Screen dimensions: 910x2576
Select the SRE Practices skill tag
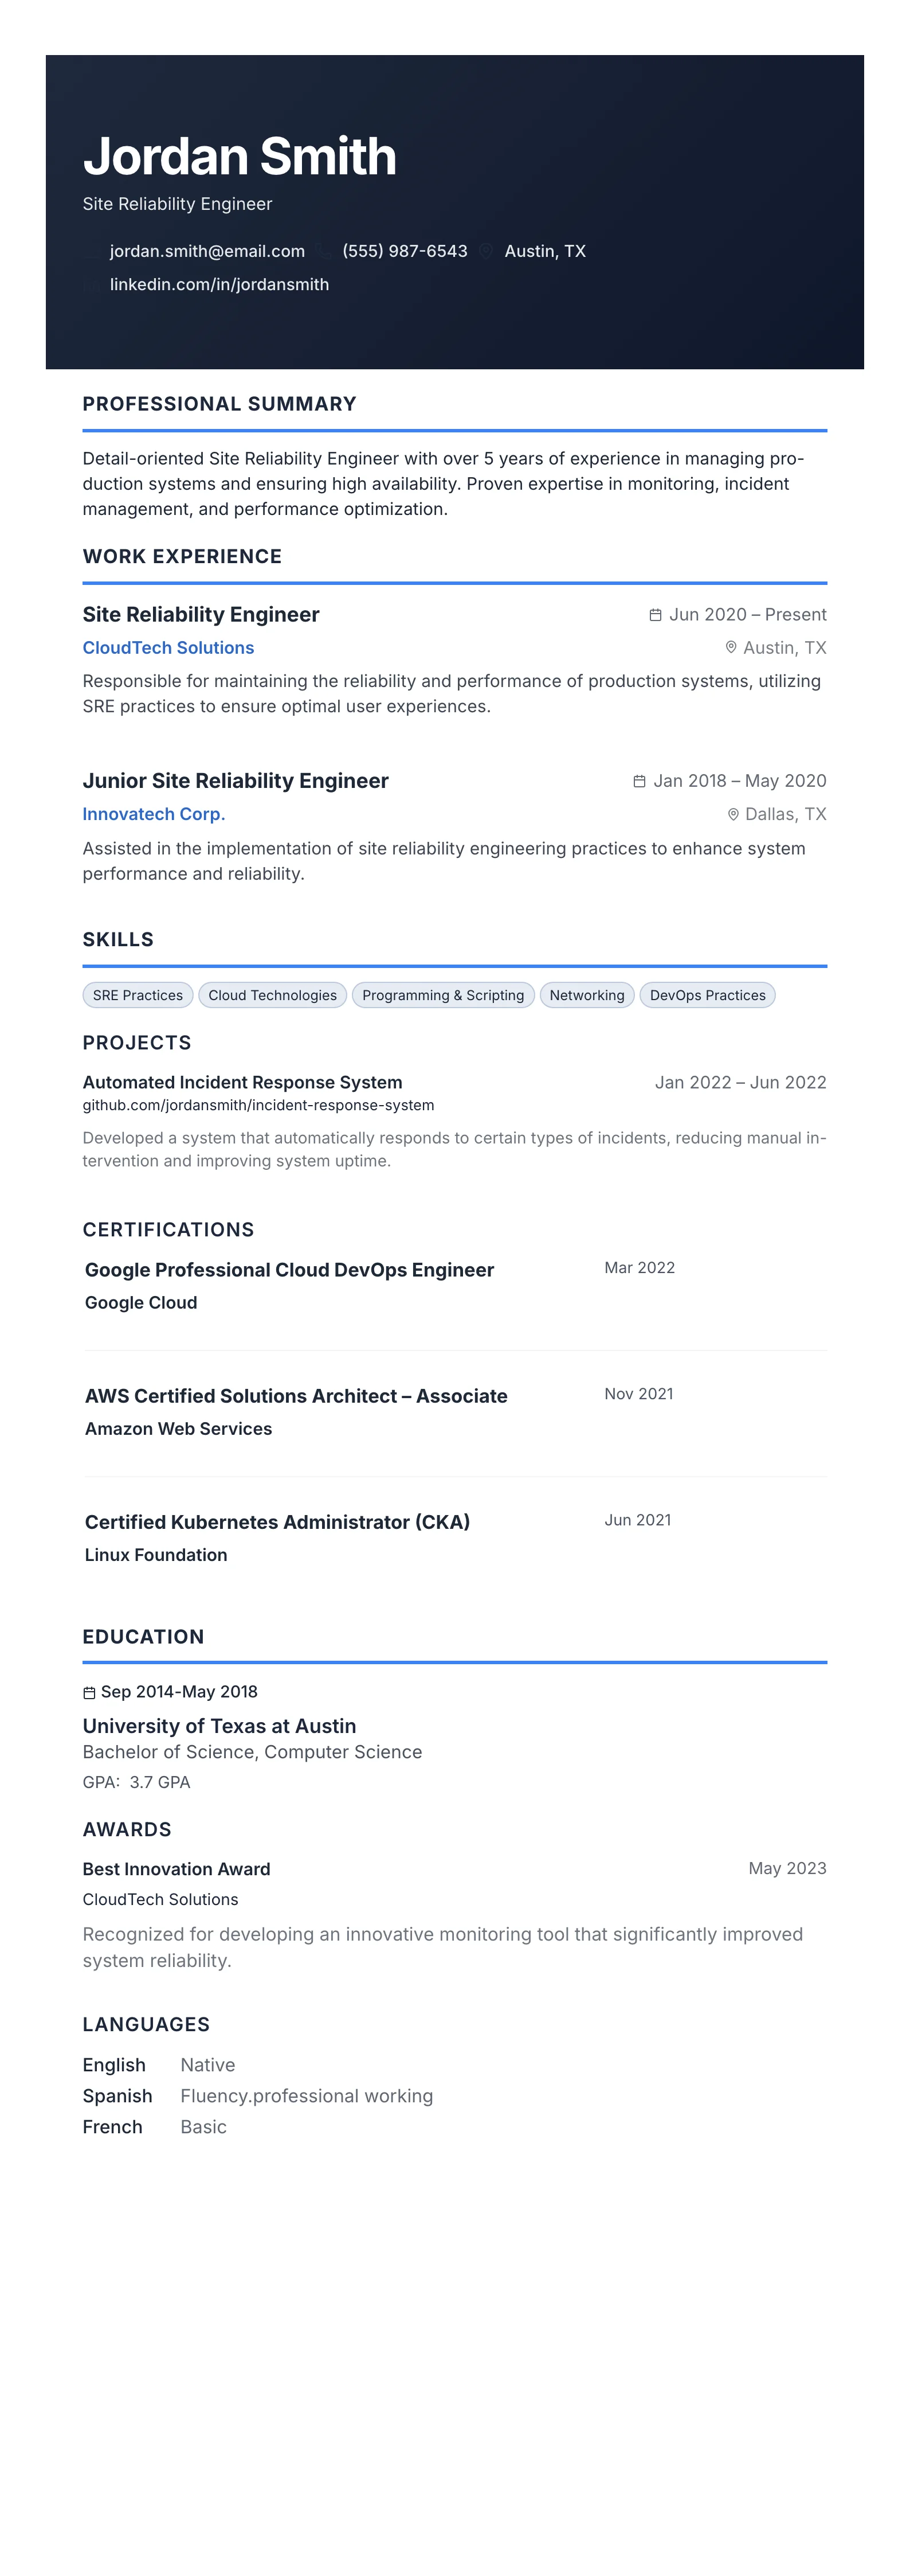(x=138, y=995)
